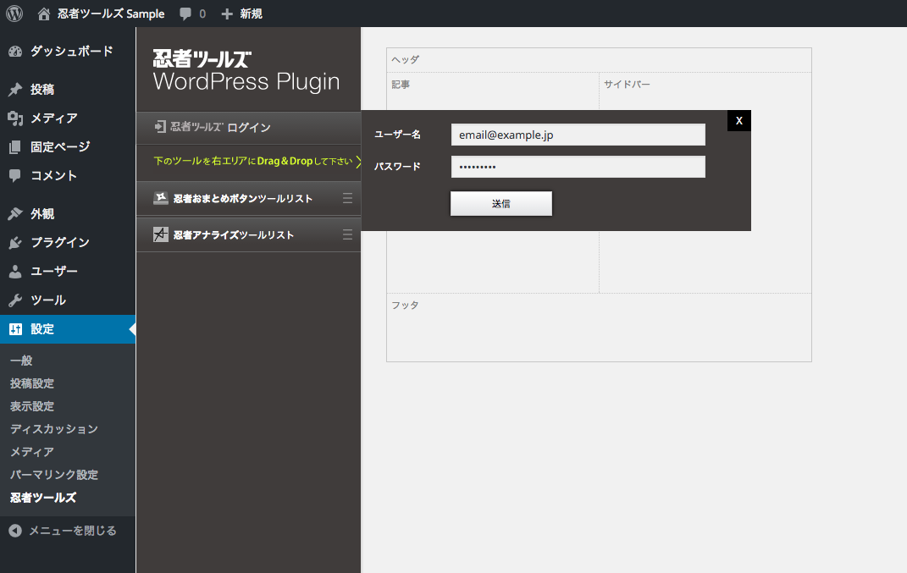The height and width of the screenshot is (573, 907).
Task: Click the 忍者ツールズ ログイン header
Action: tap(248, 127)
